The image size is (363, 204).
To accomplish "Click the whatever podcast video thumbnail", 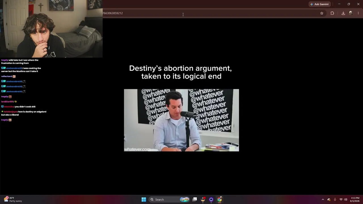I will tap(181, 120).
